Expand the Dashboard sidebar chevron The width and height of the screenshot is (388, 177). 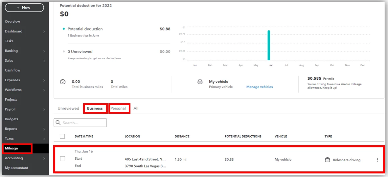click(x=44, y=31)
